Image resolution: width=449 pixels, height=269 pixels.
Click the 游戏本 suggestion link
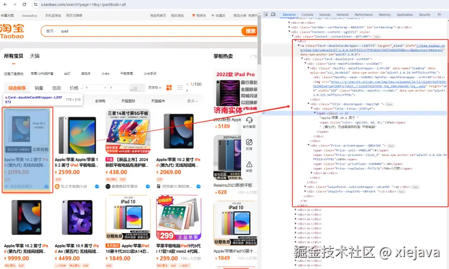pos(85,73)
